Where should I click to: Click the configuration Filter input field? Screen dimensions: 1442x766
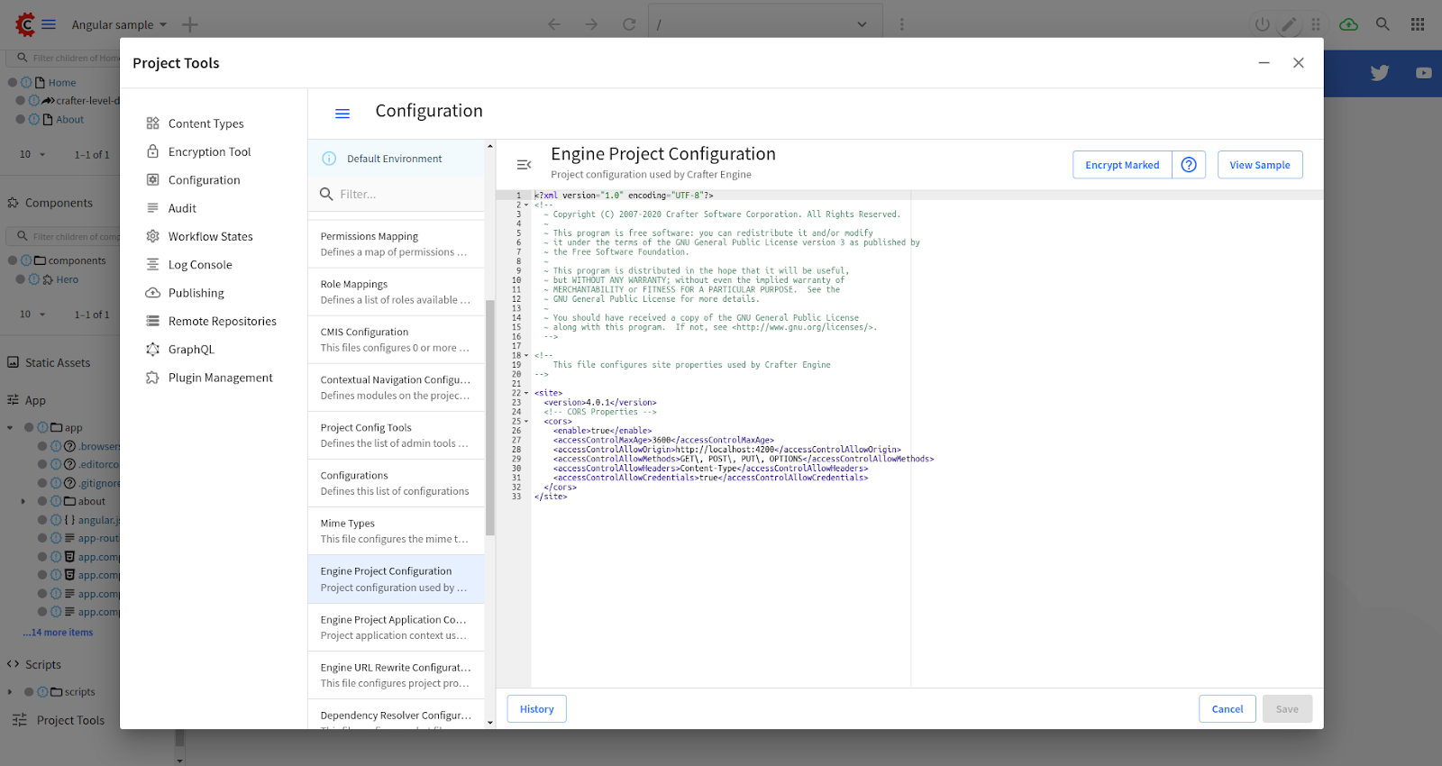(x=406, y=195)
